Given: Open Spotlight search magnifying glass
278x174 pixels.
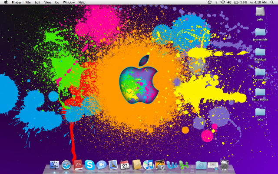Looking at the screenshot, I should coord(272,2).
